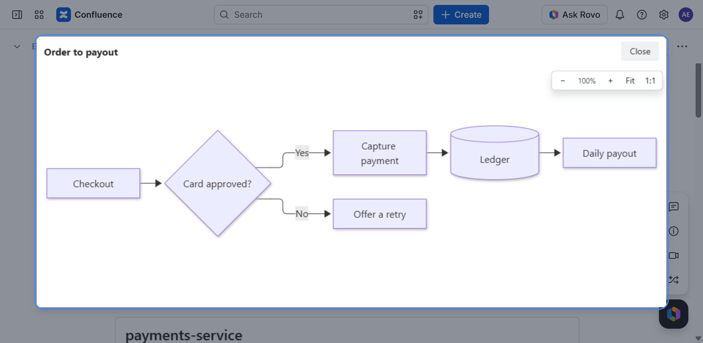Close the Order to payout viewer
This screenshot has width=703, height=343.
coord(640,51)
